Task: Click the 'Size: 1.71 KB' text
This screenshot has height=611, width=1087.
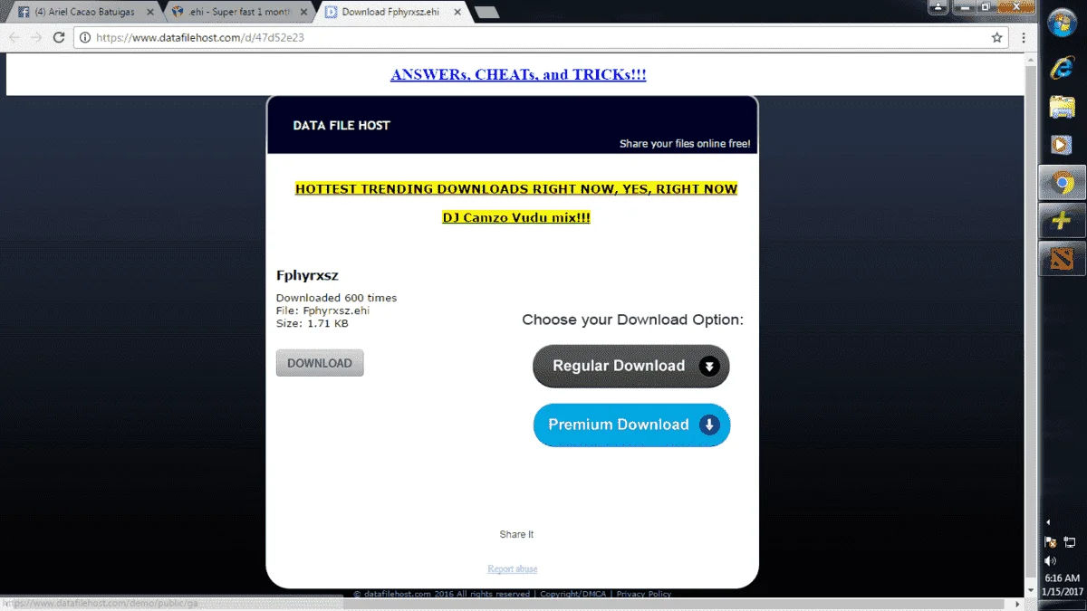Action: click(x=312, y=323)
